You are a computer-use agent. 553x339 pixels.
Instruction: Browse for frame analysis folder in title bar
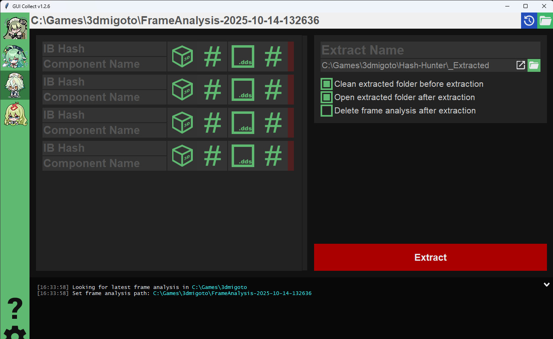[545, 21]
